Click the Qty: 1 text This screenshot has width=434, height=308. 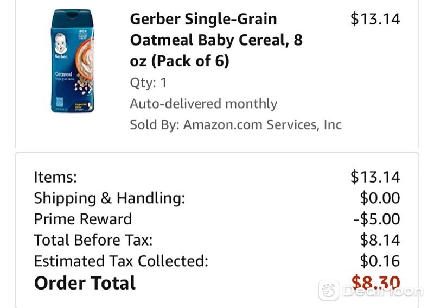pyautogui.click(x=148, y=83)
